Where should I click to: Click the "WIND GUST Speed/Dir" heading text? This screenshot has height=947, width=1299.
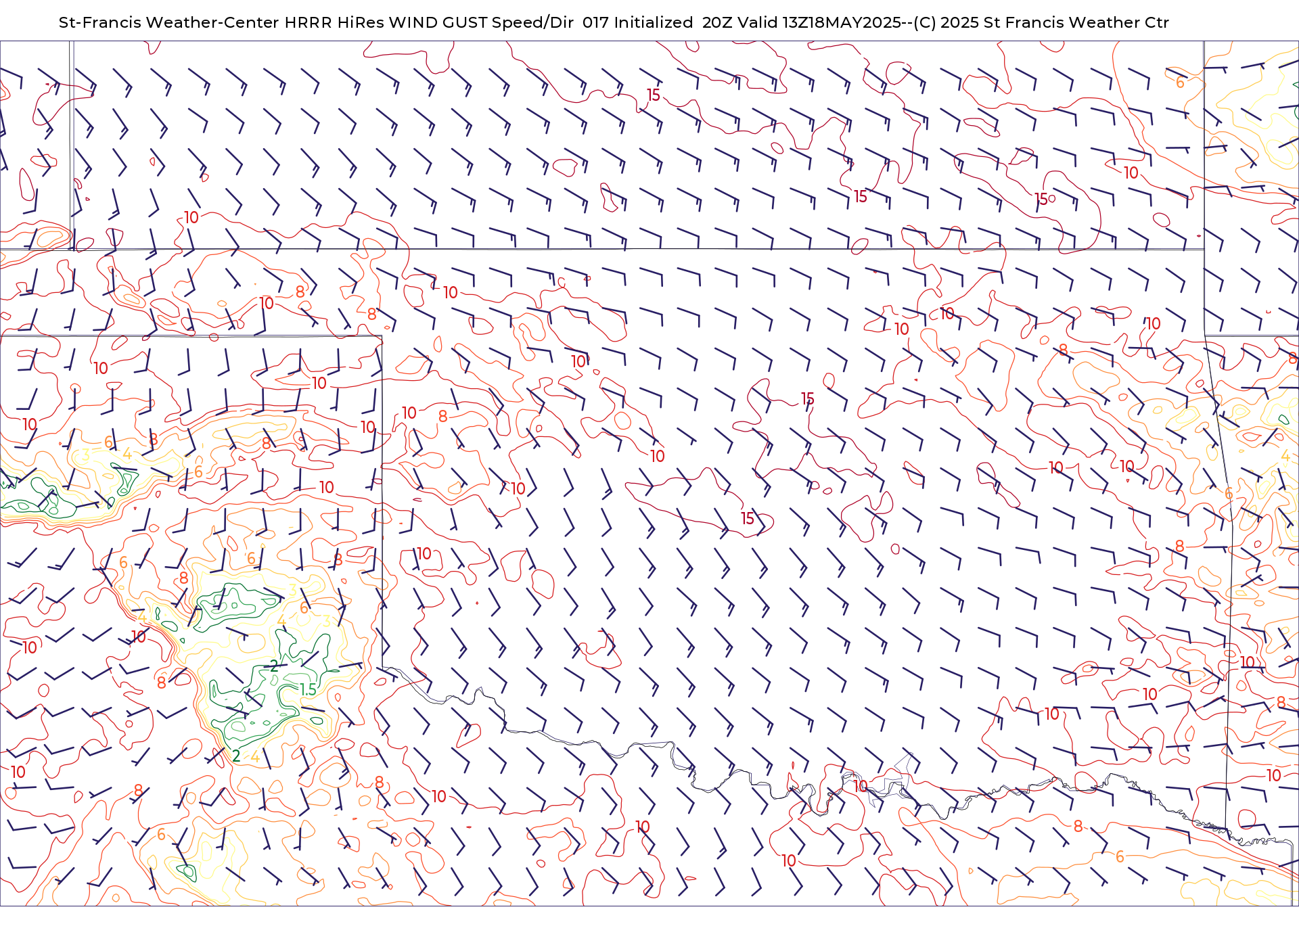(x=481, y=22)
